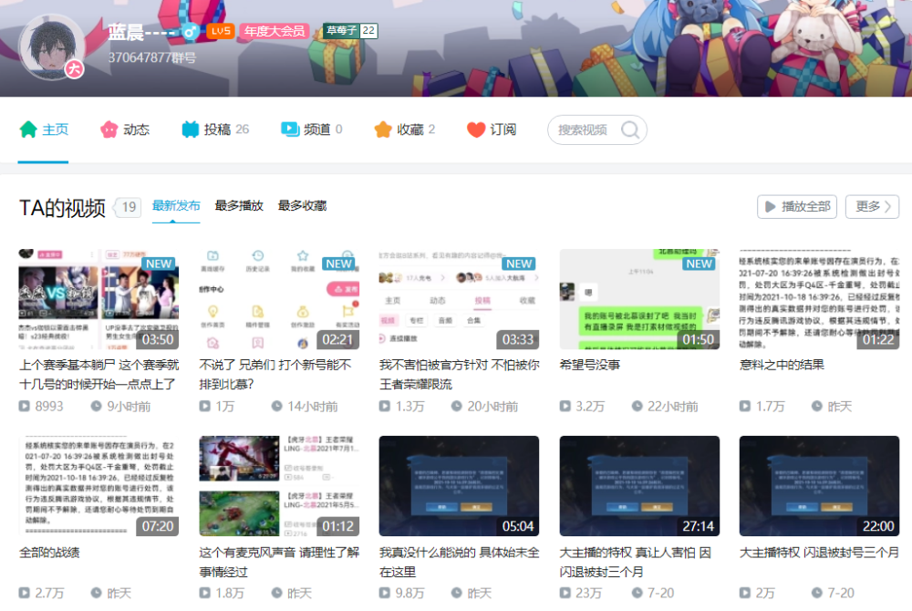The height and width of the screenshot is (611, 912).
Task: Open video title 意料之中的结果
Action: coord(782,365)
